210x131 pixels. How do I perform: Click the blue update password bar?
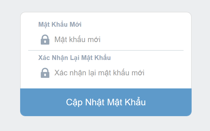coord(106,102)
